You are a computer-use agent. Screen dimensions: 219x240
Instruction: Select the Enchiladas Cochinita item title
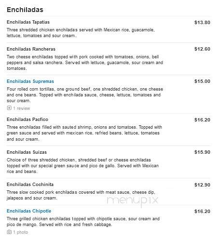30,185
